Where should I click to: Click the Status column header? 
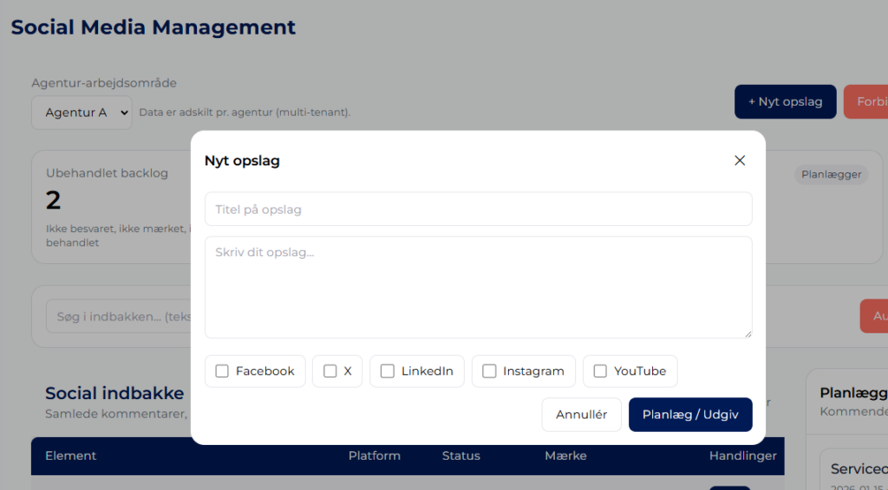pos(460,455)
